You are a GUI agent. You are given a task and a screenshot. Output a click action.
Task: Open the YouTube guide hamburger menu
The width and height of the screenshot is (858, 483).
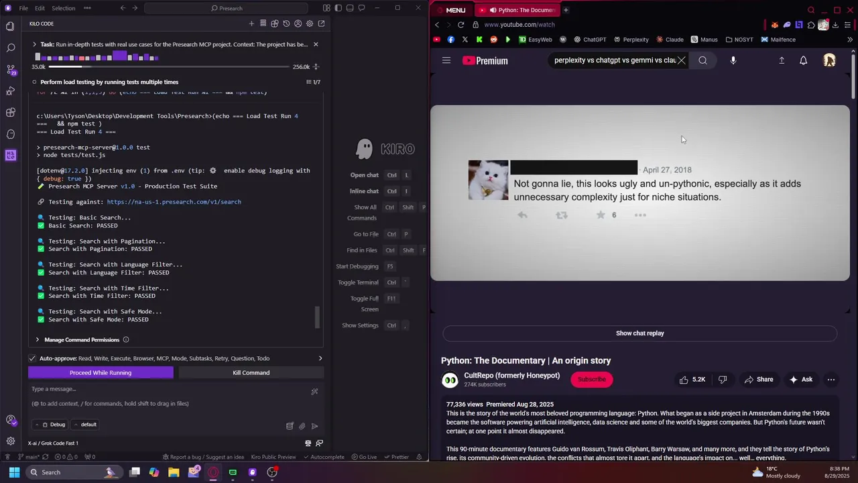click(x=446, y=60)
